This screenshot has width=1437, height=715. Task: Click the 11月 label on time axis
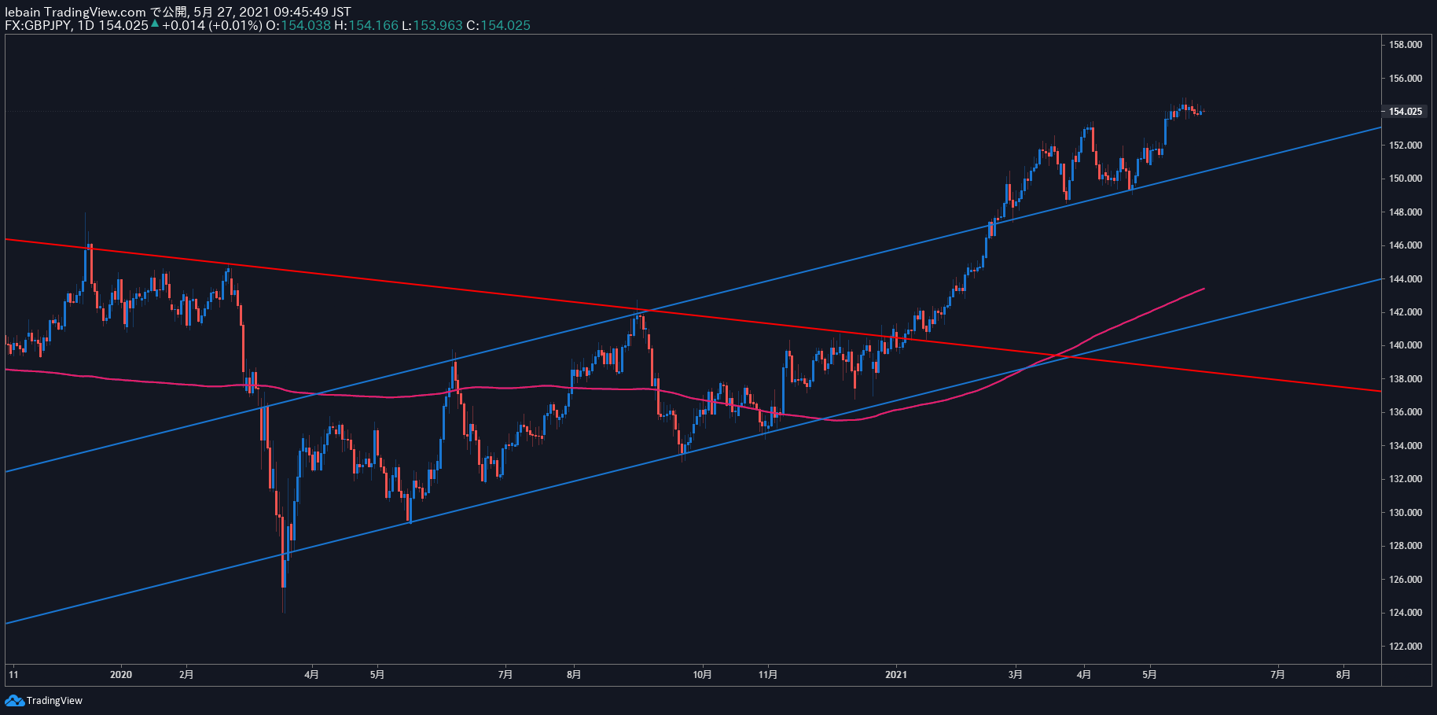(x=768, y=675)
